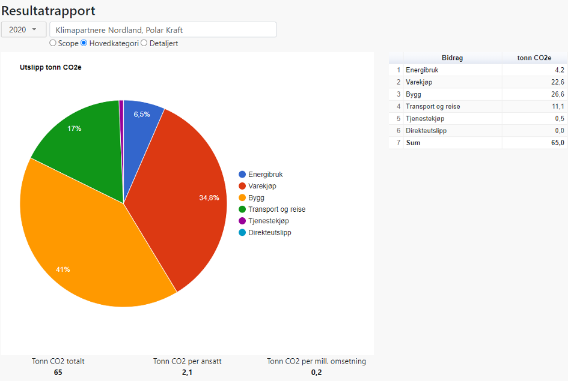
Task: Click the orange Bygg legend dot
Action: click(242, 197)
